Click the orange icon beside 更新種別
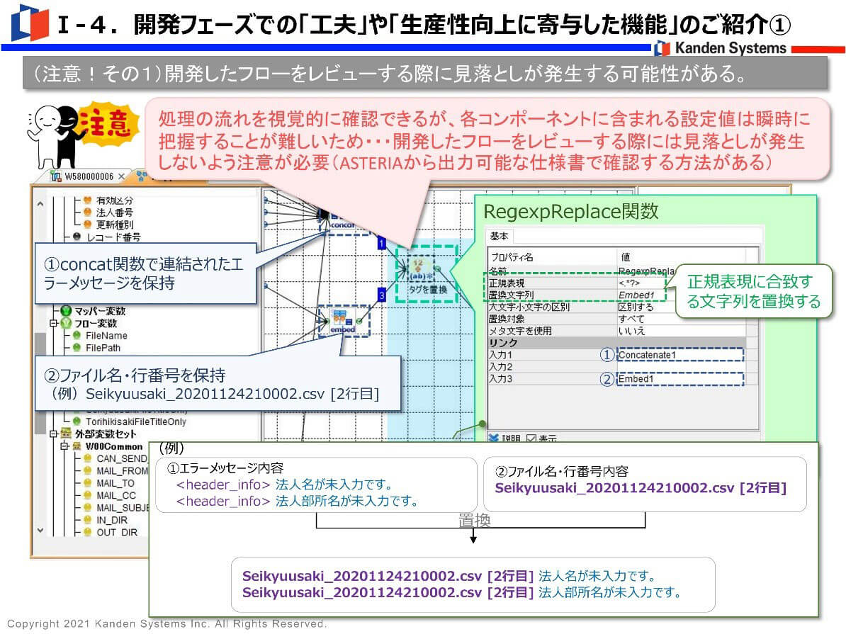Viewport: 846px width, 634px height. [x=87, y=224]
